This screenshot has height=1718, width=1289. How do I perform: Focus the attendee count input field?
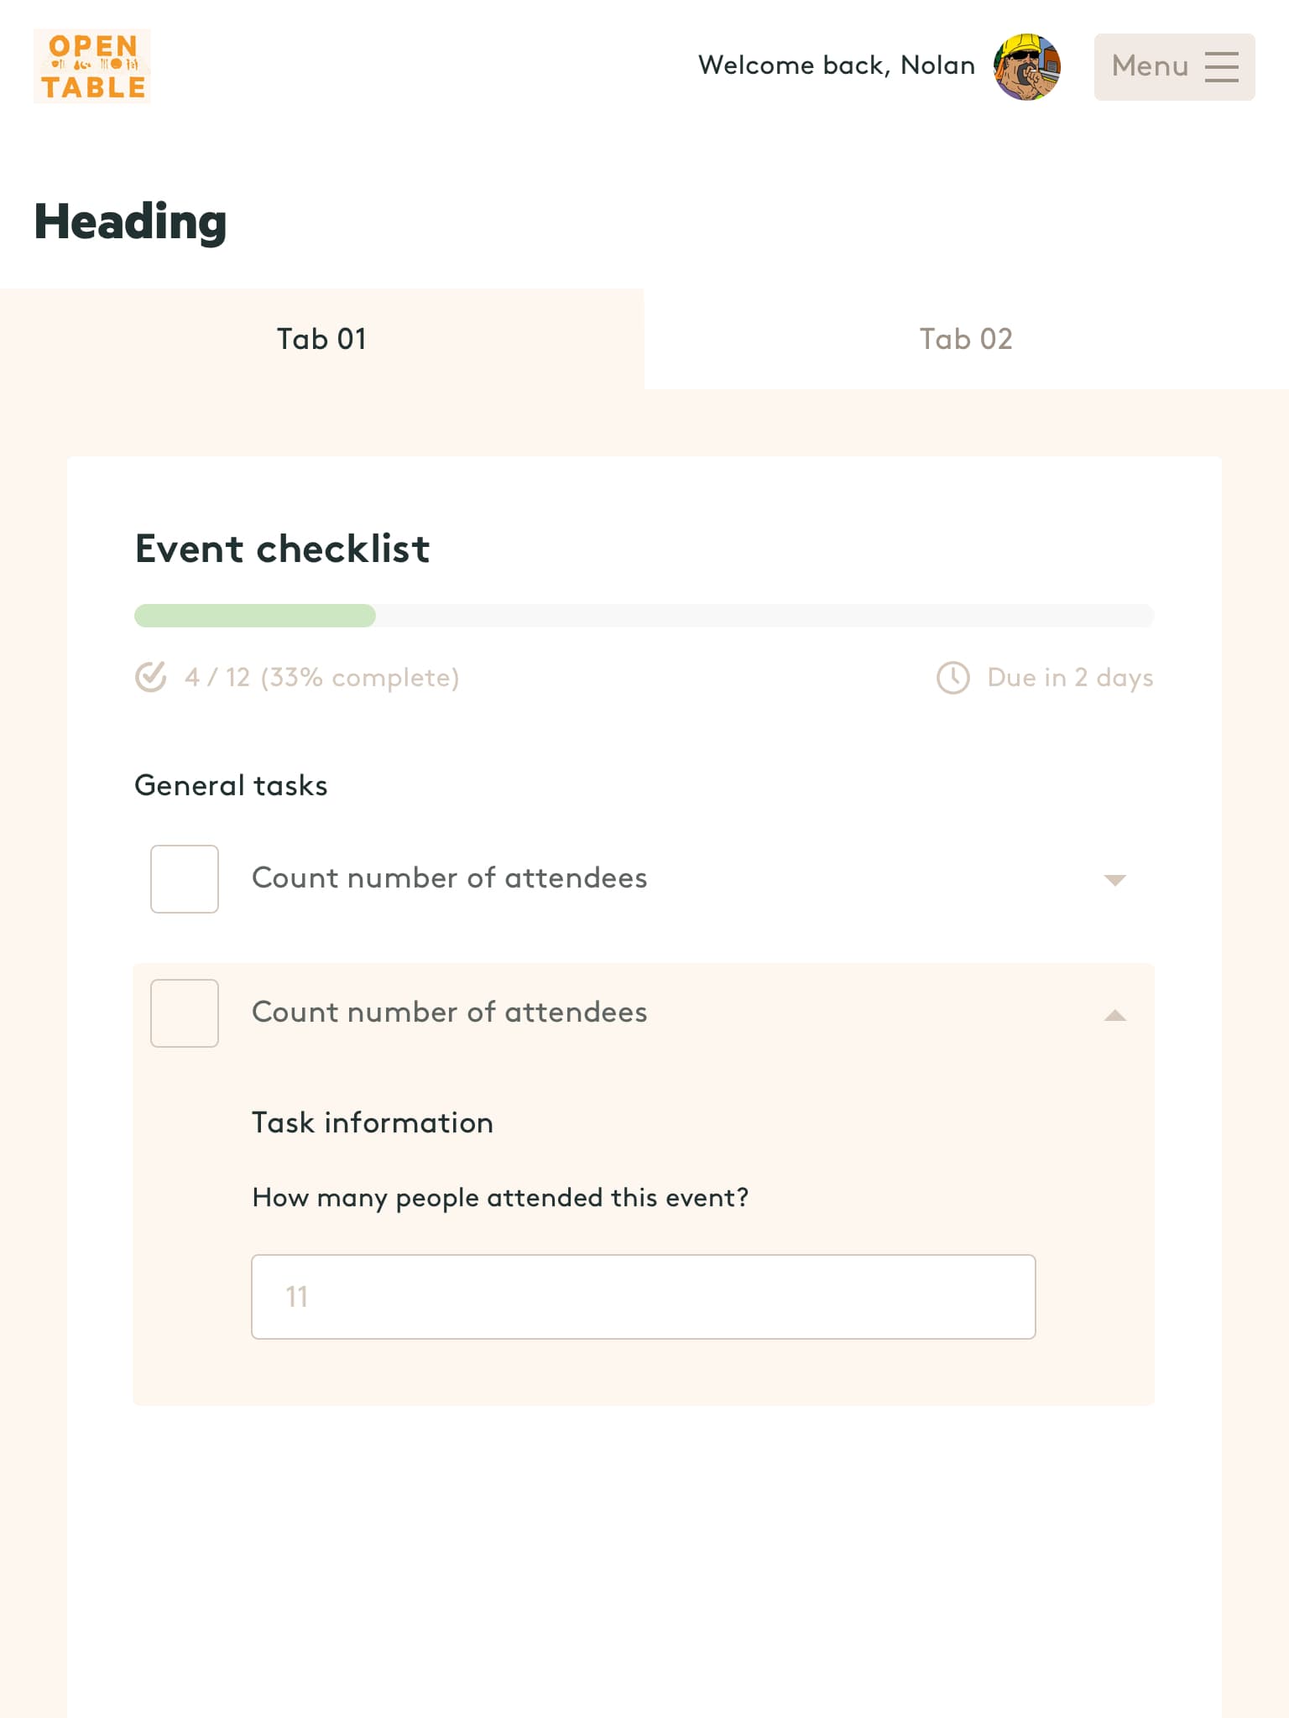coord(643,1297)
